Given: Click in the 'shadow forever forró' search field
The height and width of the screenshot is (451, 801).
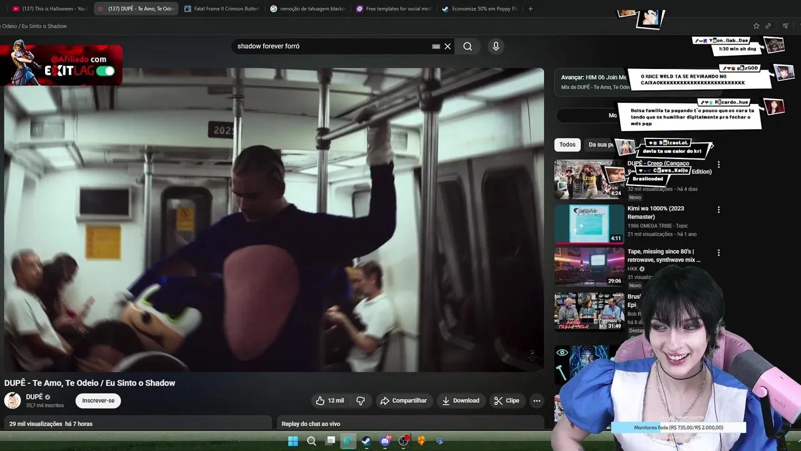Looking at the screenshot, I should pos(332,46).
